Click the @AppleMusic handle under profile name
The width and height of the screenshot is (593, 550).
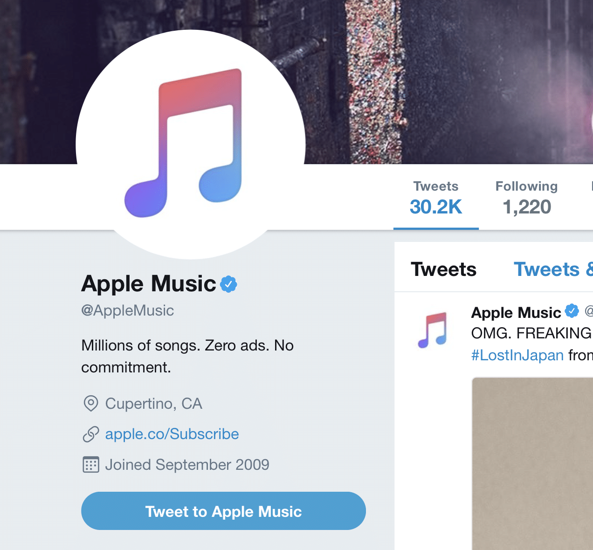127,310
